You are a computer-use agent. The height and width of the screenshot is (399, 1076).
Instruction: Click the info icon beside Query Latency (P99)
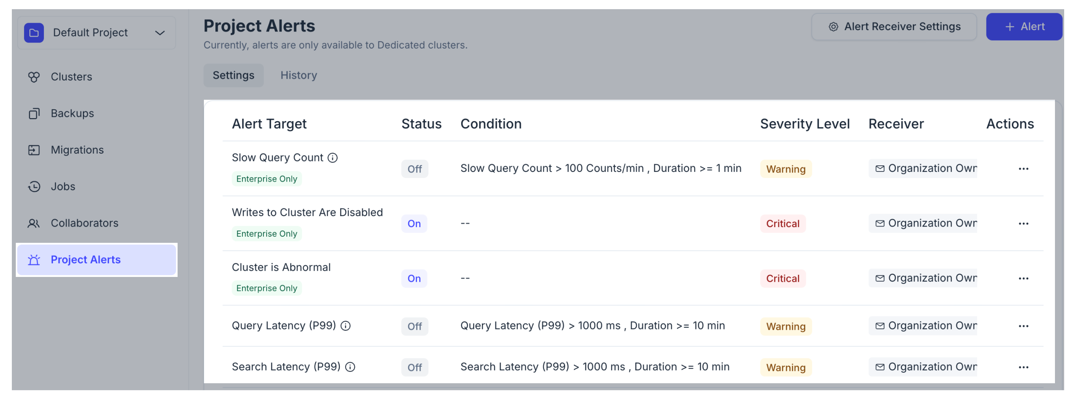[346, 326]
